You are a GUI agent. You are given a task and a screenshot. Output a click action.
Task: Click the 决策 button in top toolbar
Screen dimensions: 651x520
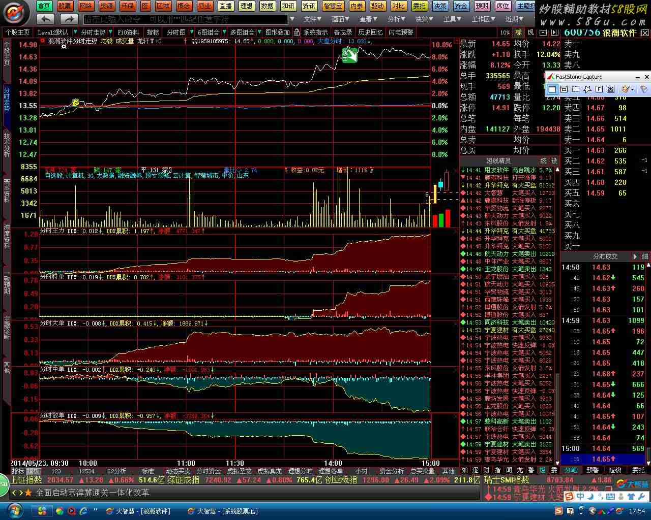pyautogui.click(x=440, y=6)
